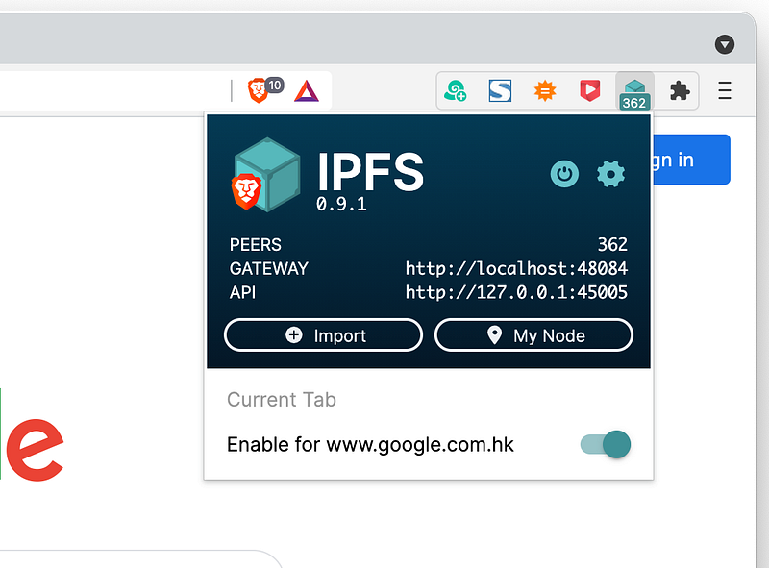Click the Brave Rewards triangle icon
Image resolution: width=769 pixels, height=568 pixels.
tap(307, 91)
